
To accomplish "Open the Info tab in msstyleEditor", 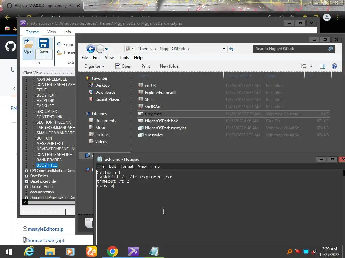I will [67, 32].
